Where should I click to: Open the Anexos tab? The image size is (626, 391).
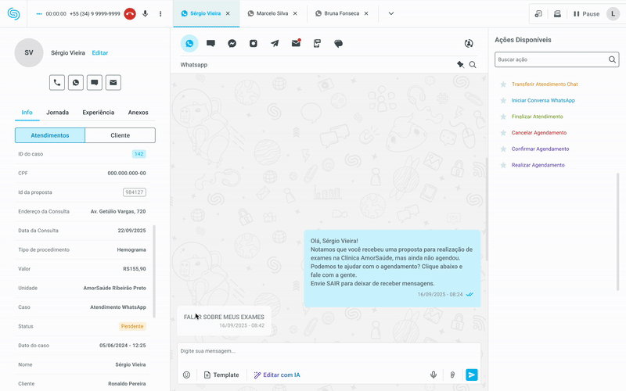coord(139,113)
